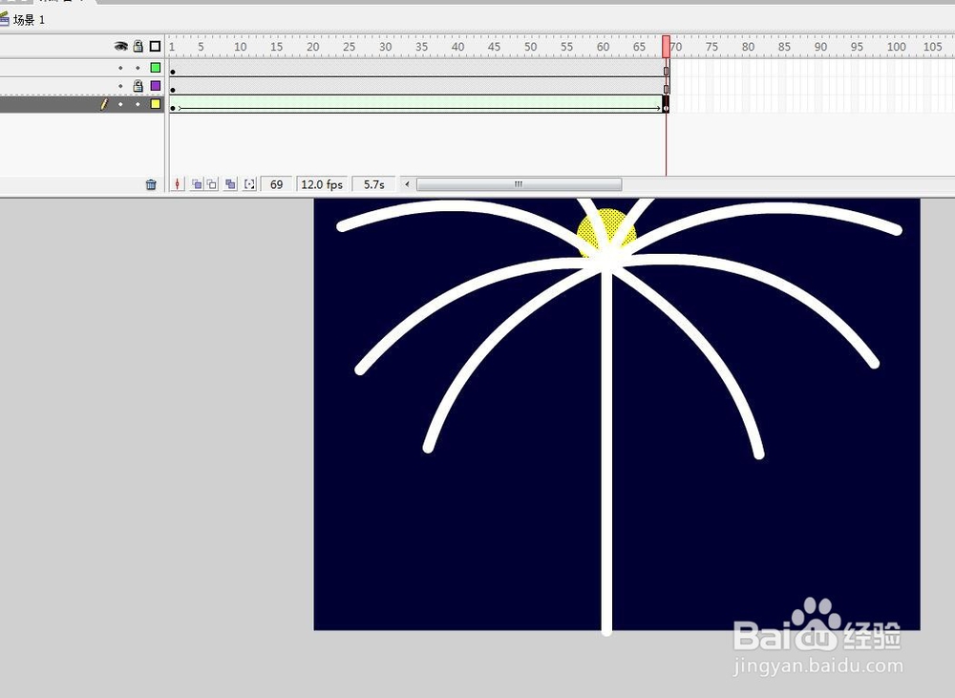This screenshot has height=698, width=955.
Task: Click the green outline color swatch
Action: tap(156, 68)
